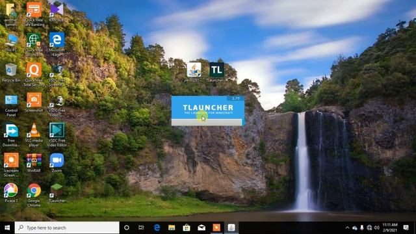The width and height of the screenshot is (416, 234).
Task: Open the cloud sync tray icon
Action: [x=355, y=227]
